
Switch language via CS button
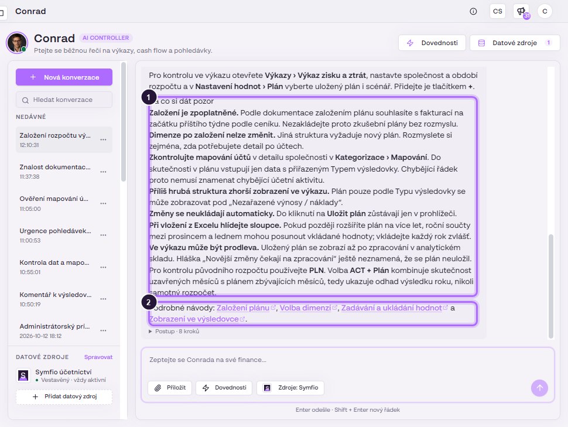[497, 11]
